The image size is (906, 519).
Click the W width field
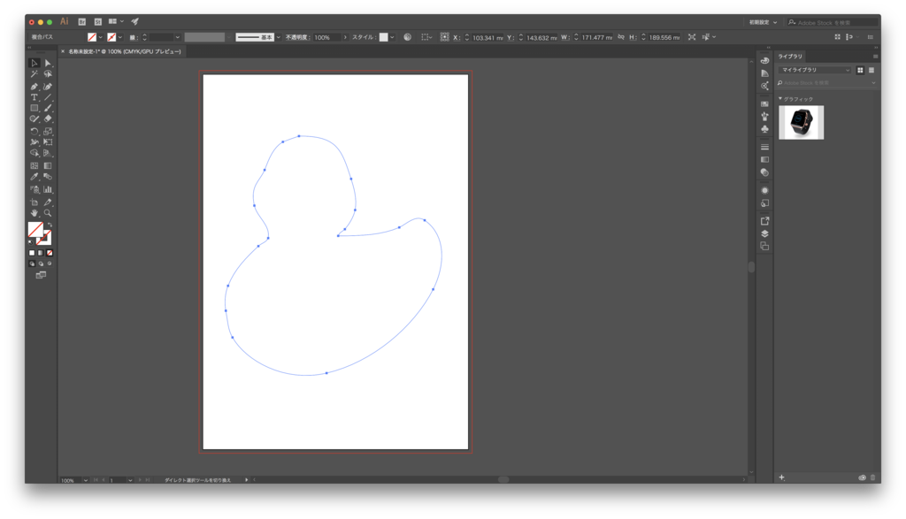click(x=596, y=37)
